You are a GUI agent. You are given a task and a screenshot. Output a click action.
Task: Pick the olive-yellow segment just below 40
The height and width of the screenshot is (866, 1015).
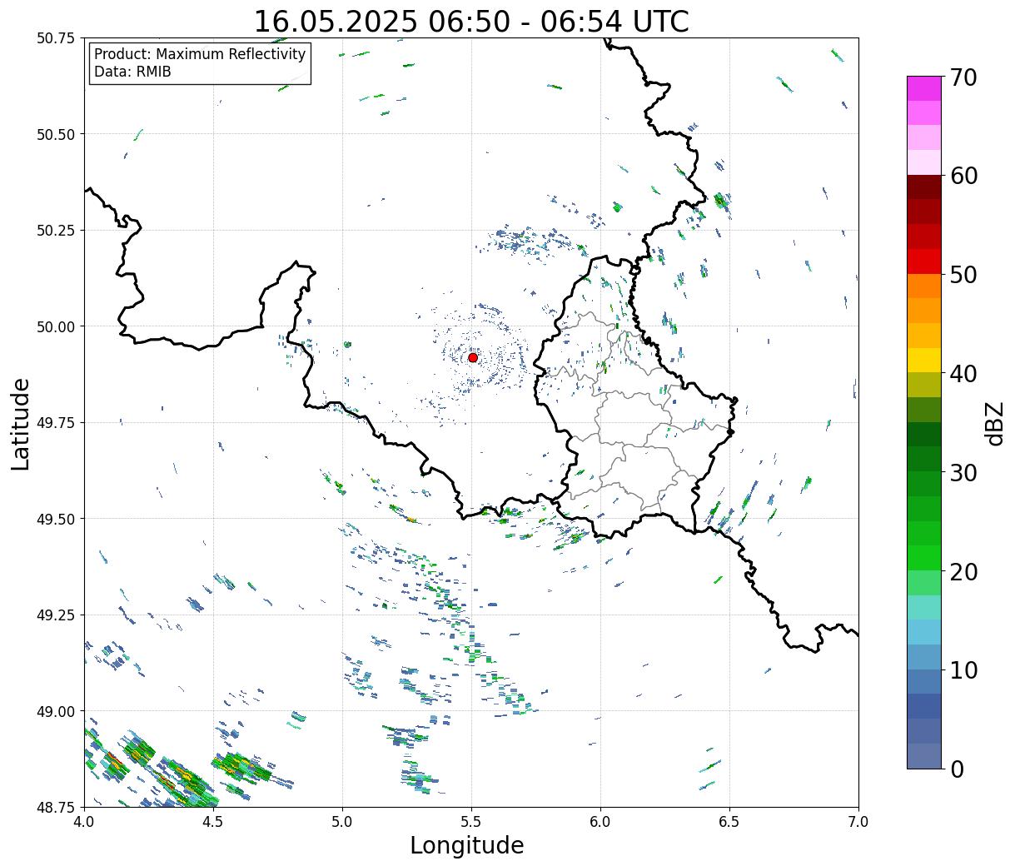click(924, 385)
